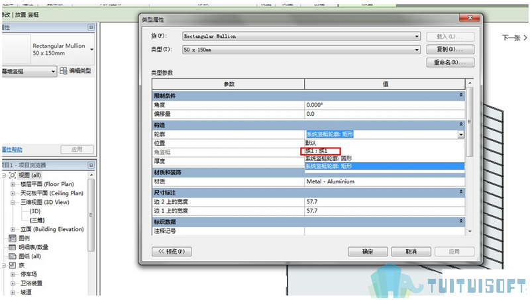Image resolution: width=530 pixels, height=300 pixels.
Task: Select highlighted 系统竖梃轮廓: 矩形 list option
Action: 385,166
